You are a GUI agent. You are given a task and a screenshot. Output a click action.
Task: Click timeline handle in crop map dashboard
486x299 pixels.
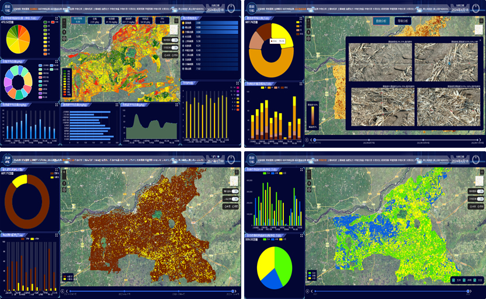click(x=468, y=291)
